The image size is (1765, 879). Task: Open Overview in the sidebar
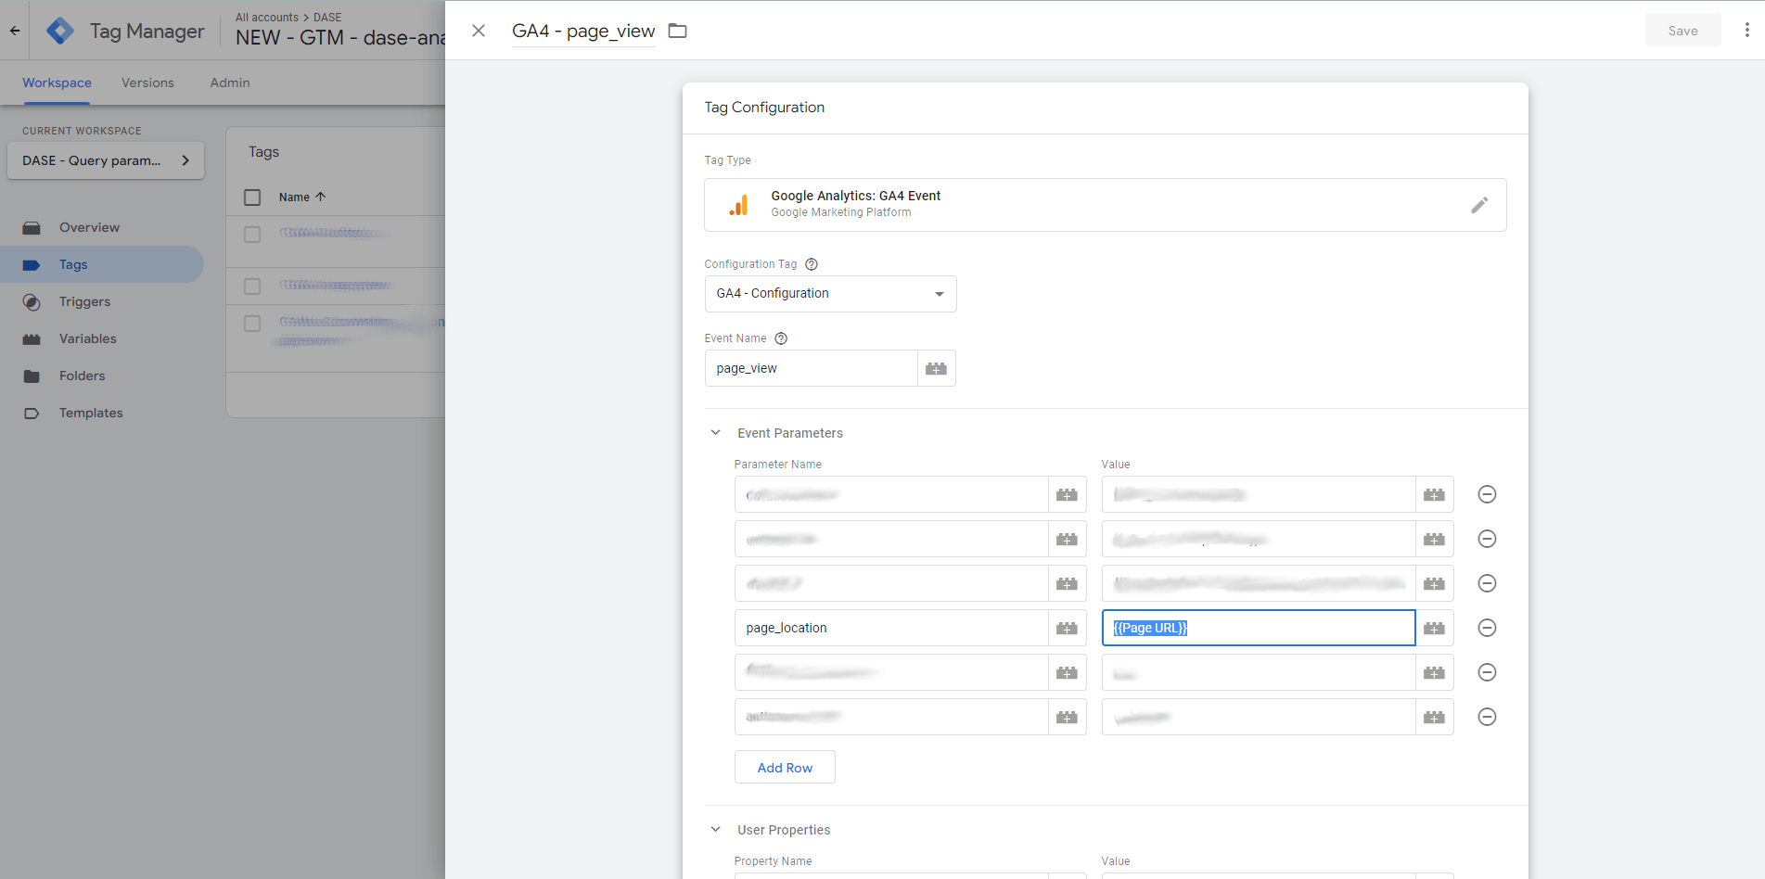coord(102,227)
